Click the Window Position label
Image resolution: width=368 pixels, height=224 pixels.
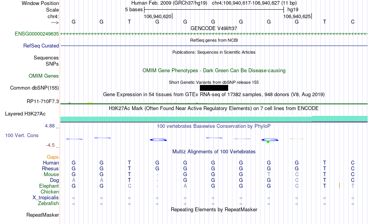pos(40,3)
